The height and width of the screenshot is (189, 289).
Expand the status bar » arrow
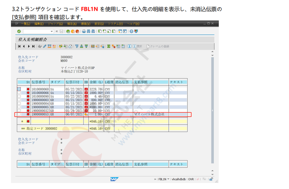click(155, 179)
